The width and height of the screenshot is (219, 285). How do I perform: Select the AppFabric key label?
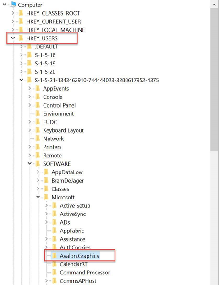72,231
